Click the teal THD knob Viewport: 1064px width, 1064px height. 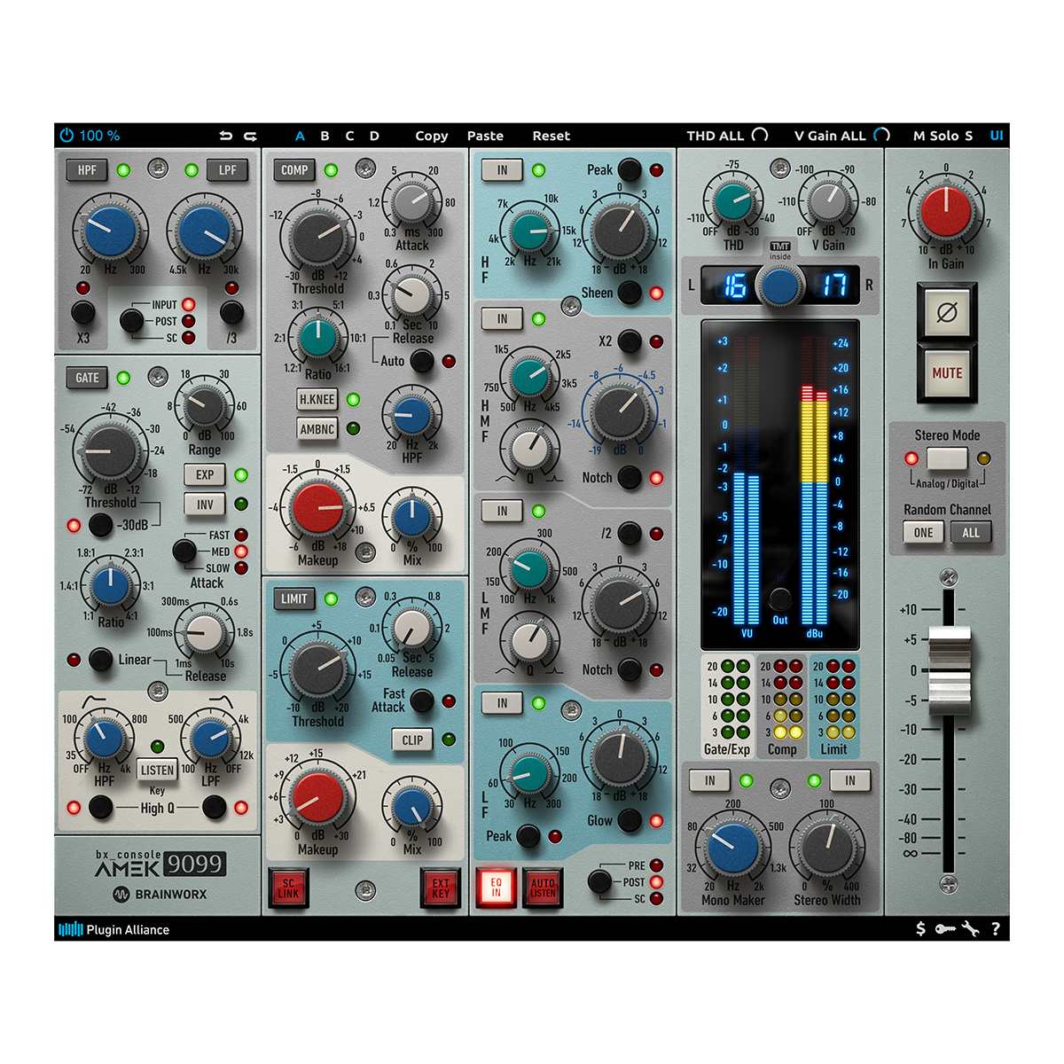click(733, 200)
